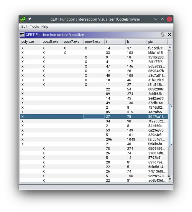
Task: Click ooex7.exe X in the bf8a1c15 row
Action: (x=65, y=53)
